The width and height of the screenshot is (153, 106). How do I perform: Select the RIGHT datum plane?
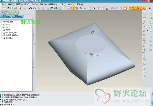7,25
